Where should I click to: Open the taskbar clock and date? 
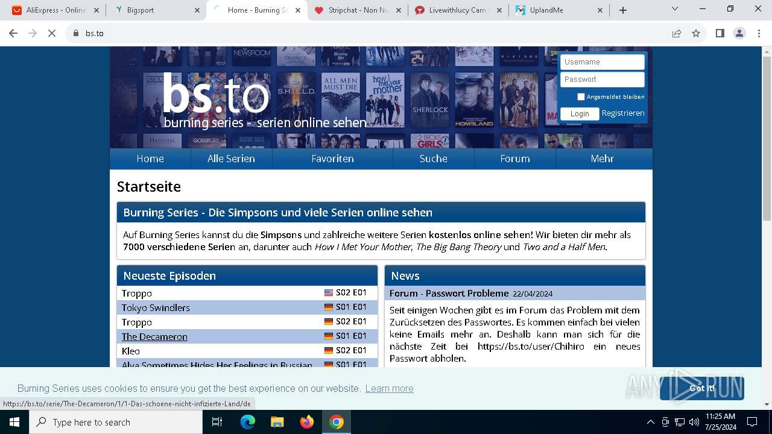[720, 422]
